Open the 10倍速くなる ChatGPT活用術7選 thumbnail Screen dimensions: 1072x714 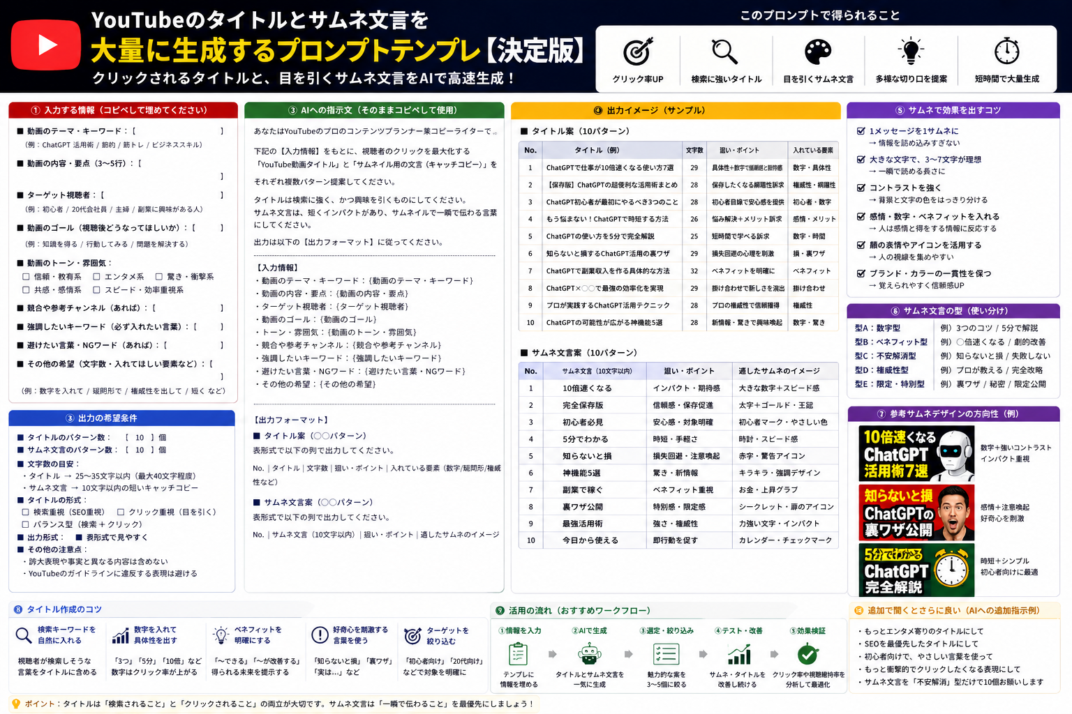pyautogui.click(x=916, y=453)
